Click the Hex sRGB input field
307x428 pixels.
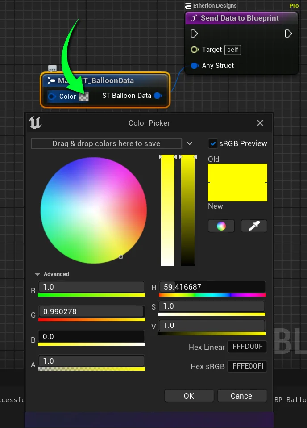click(x=247, y=366)
